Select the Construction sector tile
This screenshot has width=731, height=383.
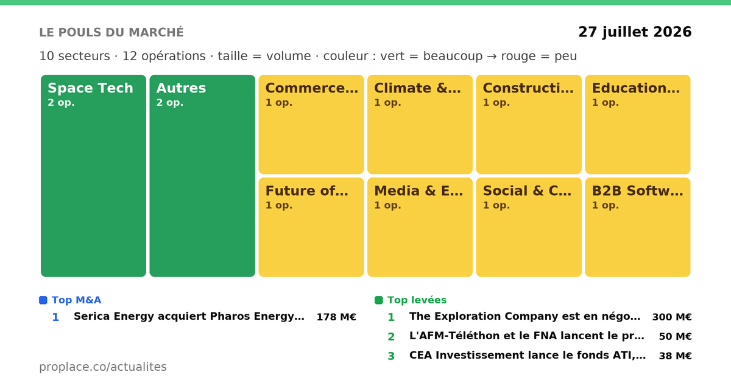[x=529, y=125]
